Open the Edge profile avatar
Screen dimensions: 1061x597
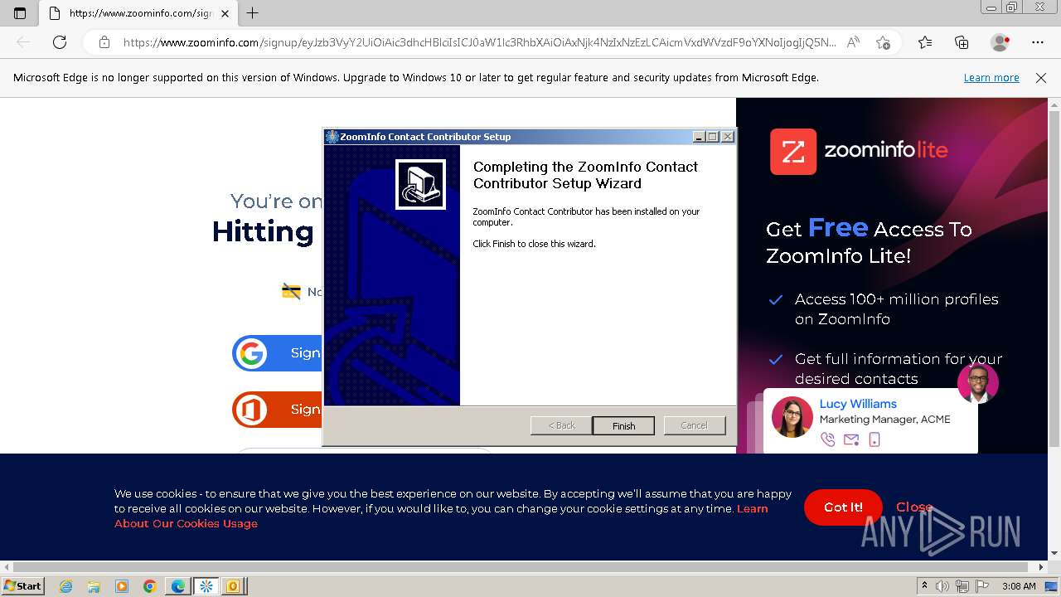point(1000,42)
